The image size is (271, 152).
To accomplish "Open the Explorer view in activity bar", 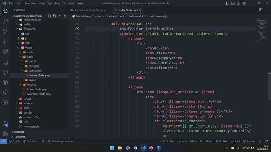I will pos(5,11).
